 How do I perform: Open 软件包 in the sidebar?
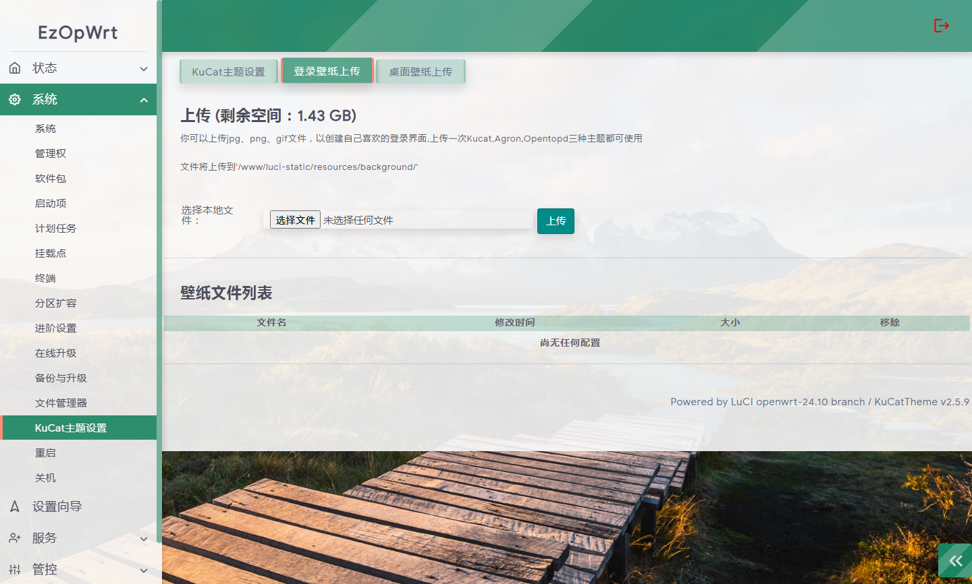coord(51,179)
